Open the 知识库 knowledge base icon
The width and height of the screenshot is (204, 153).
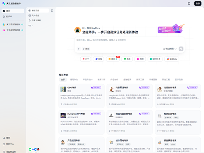pos(4,17)
